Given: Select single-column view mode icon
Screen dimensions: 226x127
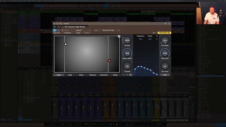Looking at the screenshot, I should (x=124, y=75).
